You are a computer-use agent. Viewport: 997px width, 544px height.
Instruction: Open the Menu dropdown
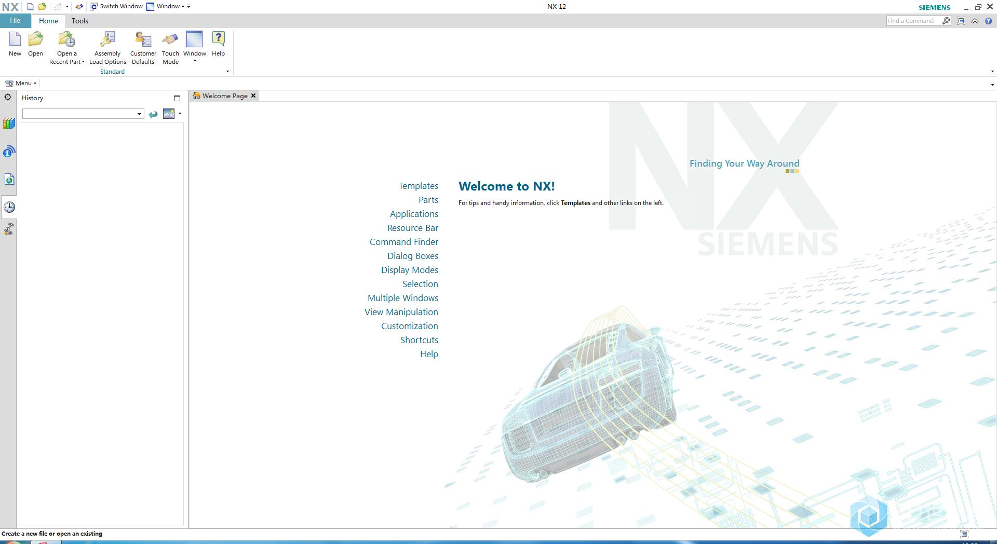point(21,83)
